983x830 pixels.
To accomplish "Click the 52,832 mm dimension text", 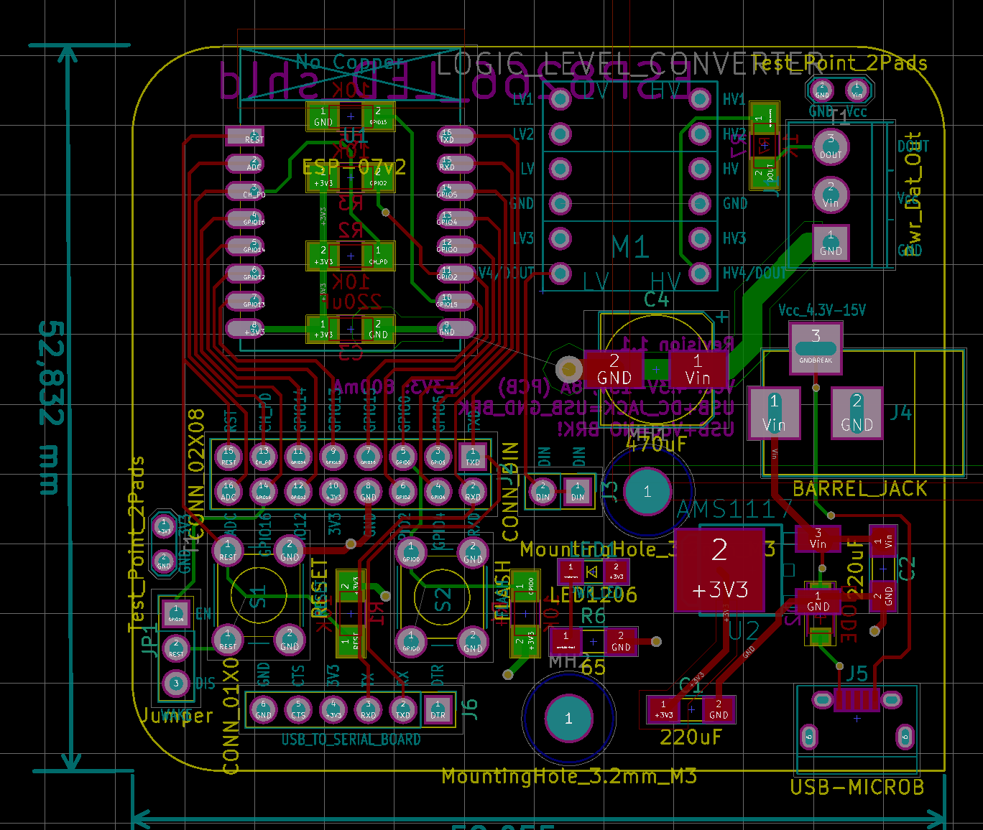I will click(x=51, y=408).
